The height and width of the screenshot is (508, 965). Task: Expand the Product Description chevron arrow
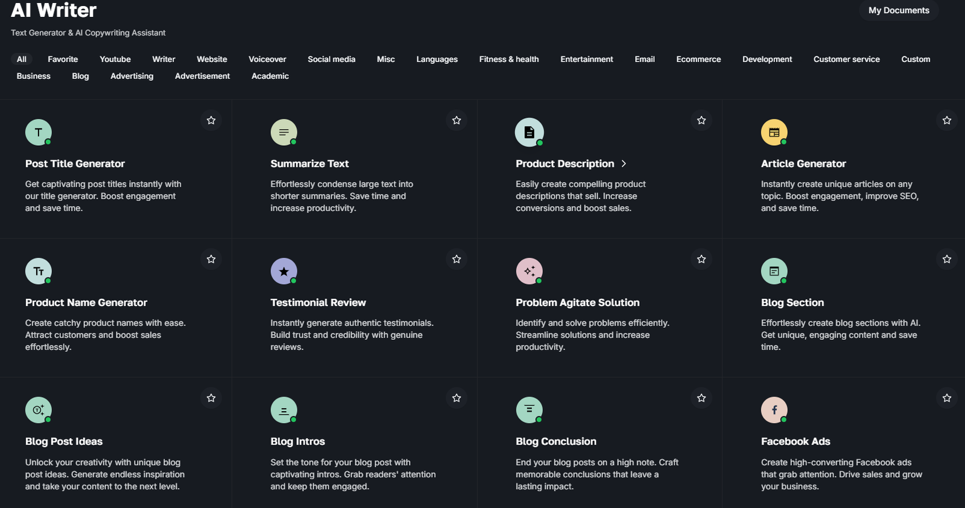click(624, 164)
